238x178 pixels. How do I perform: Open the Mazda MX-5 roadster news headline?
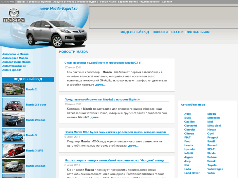coord(116,132)
